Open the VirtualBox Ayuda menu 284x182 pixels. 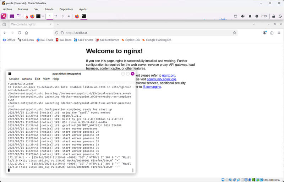coord(83,9)
